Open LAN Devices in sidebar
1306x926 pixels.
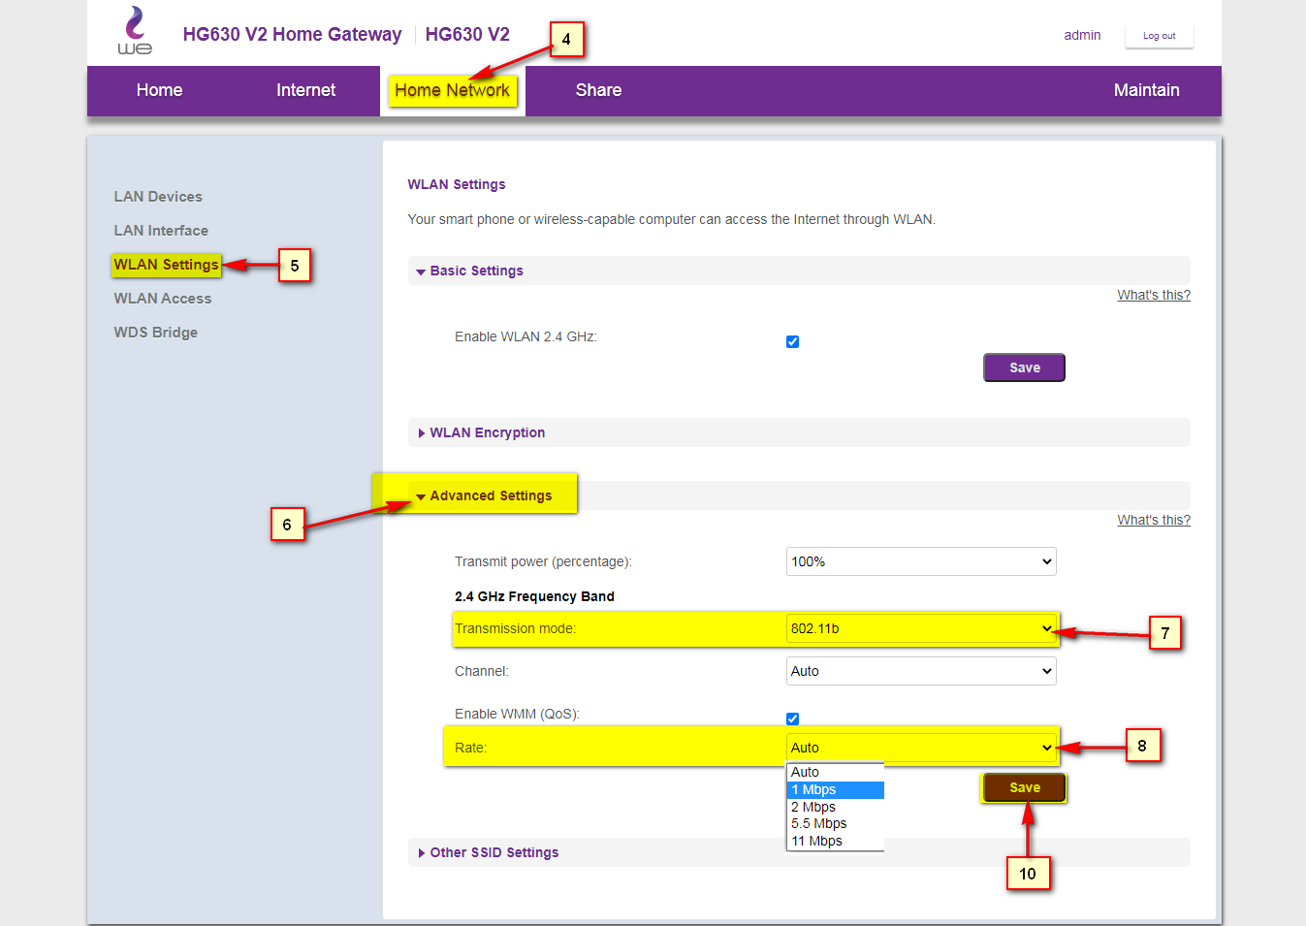158,197
